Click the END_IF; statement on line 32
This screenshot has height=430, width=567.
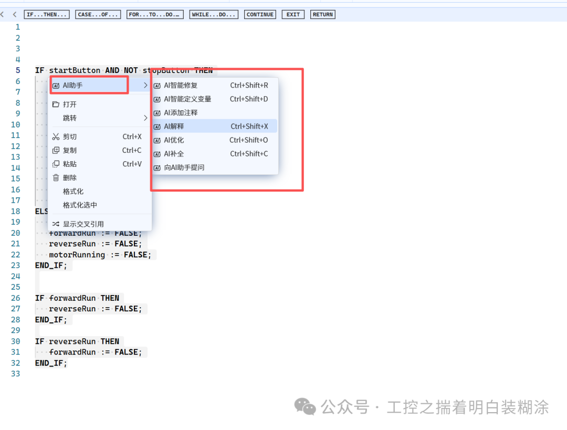pos(51,363)
